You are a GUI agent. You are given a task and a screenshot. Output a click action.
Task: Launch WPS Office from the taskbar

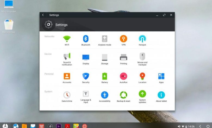click(42, 126)
